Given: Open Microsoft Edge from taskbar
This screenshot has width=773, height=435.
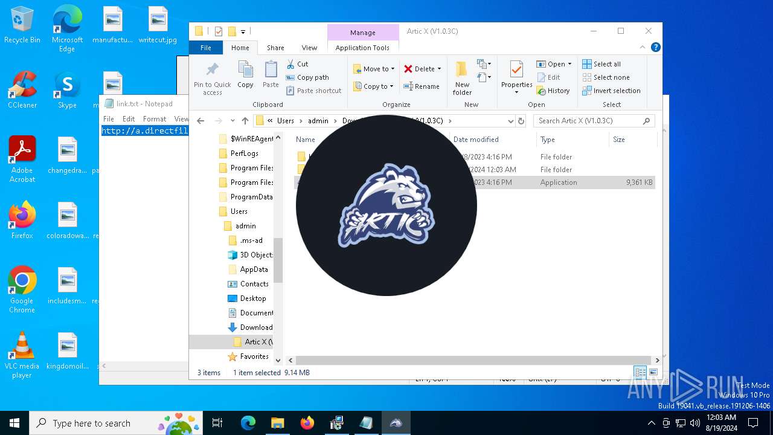Looking at the screenshot, I should [248, 423].
